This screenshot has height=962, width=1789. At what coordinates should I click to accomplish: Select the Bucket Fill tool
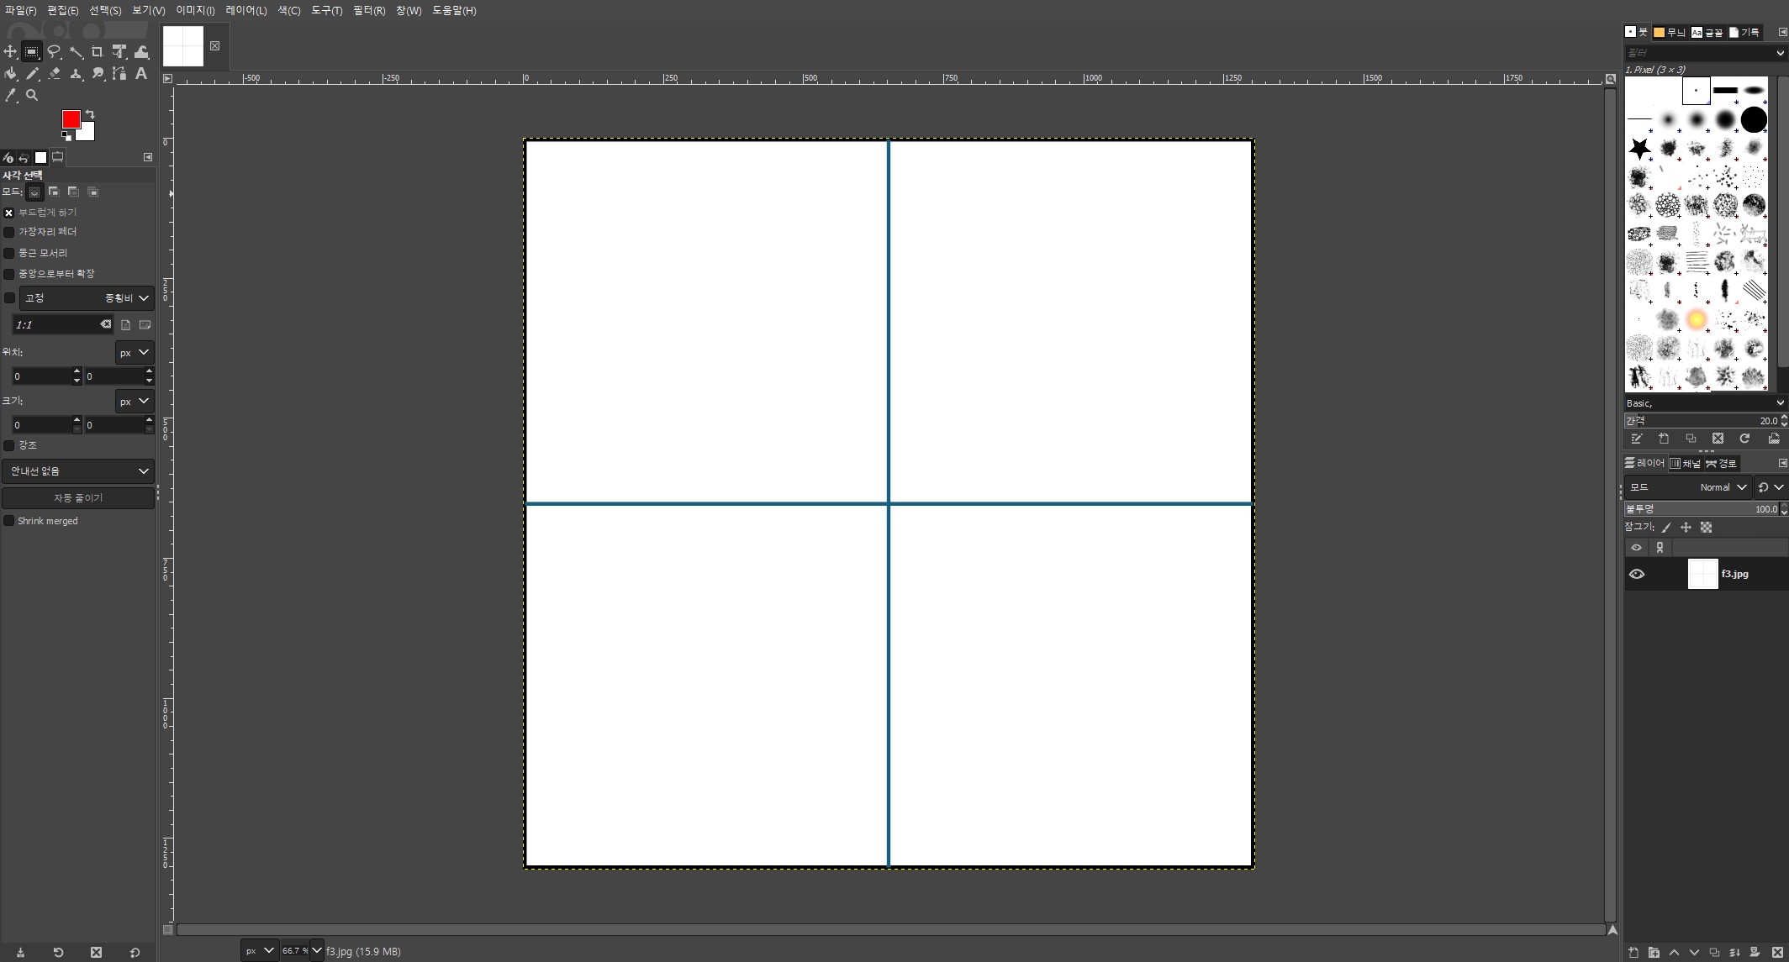pos(10,74)
